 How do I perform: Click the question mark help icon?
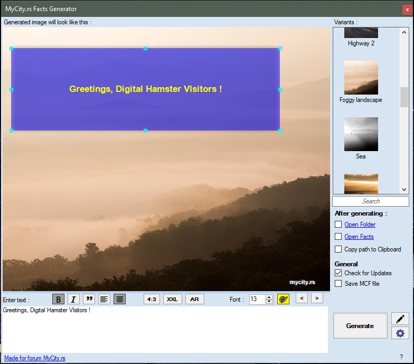pyautogui.click(x=401, y=357)
